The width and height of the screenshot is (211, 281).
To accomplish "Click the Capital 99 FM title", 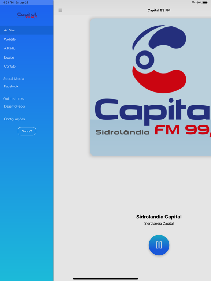I will point(159,10).
